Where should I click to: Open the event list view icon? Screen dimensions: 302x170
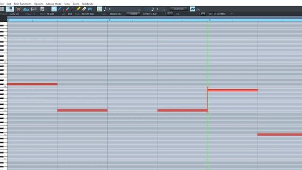42,9
